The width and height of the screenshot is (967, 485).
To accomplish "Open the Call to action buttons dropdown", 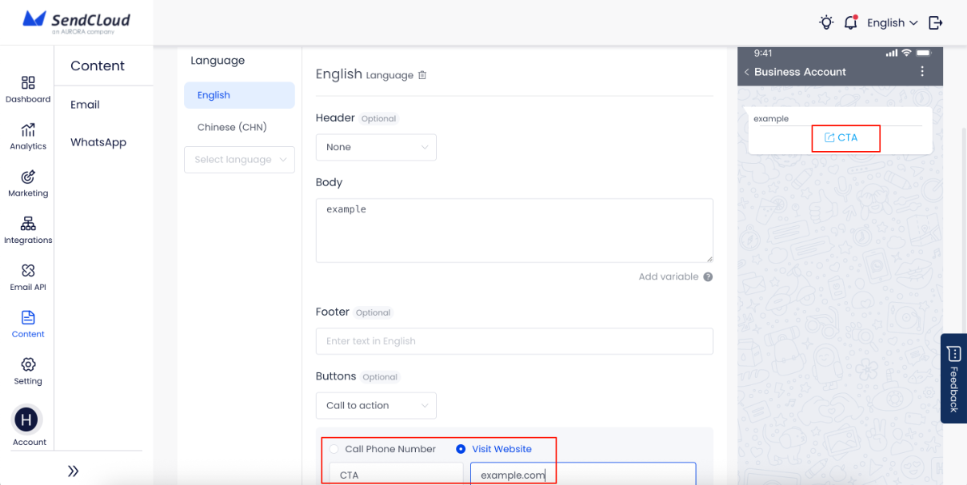I will click(376, 405).
